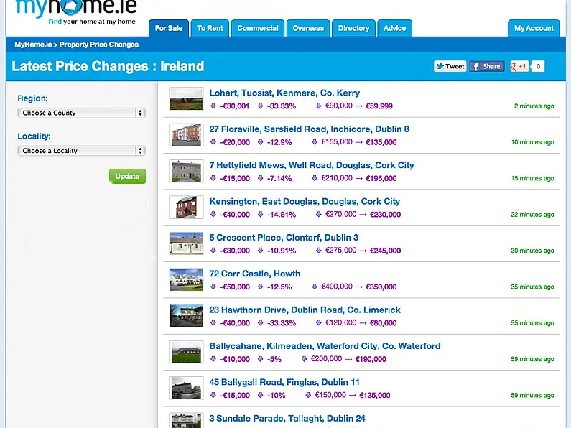Go to the Overseas tab
The width and height of the screenshot is (571, 428).
click(308, 28)
